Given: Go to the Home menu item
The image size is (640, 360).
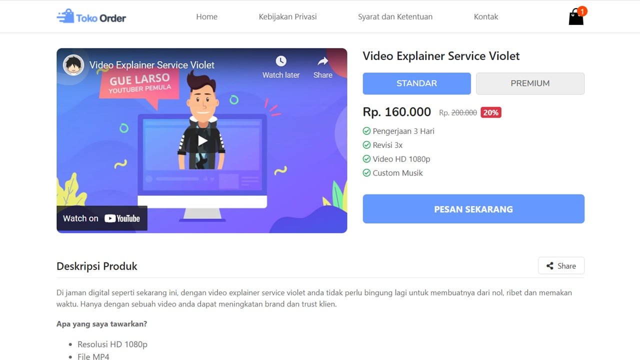Looking at the screenshot, I should [206, 16].
